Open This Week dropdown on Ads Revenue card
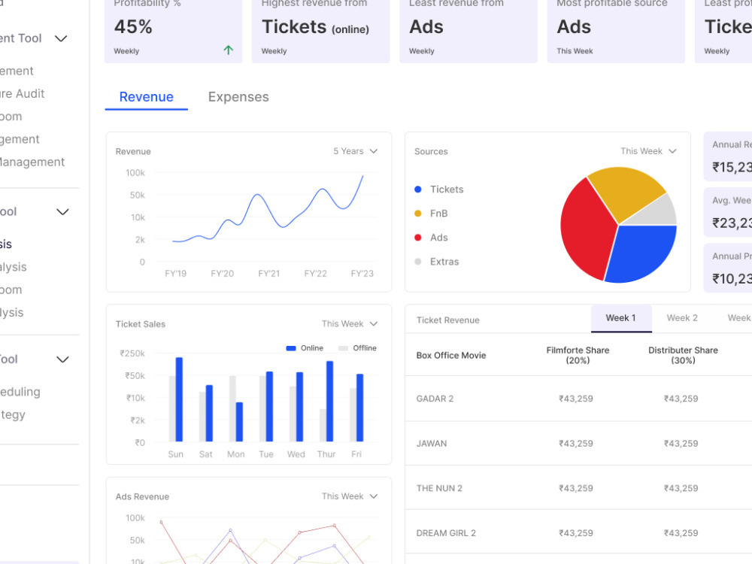Viewport: 752px width, 564px height. point(350,496)
